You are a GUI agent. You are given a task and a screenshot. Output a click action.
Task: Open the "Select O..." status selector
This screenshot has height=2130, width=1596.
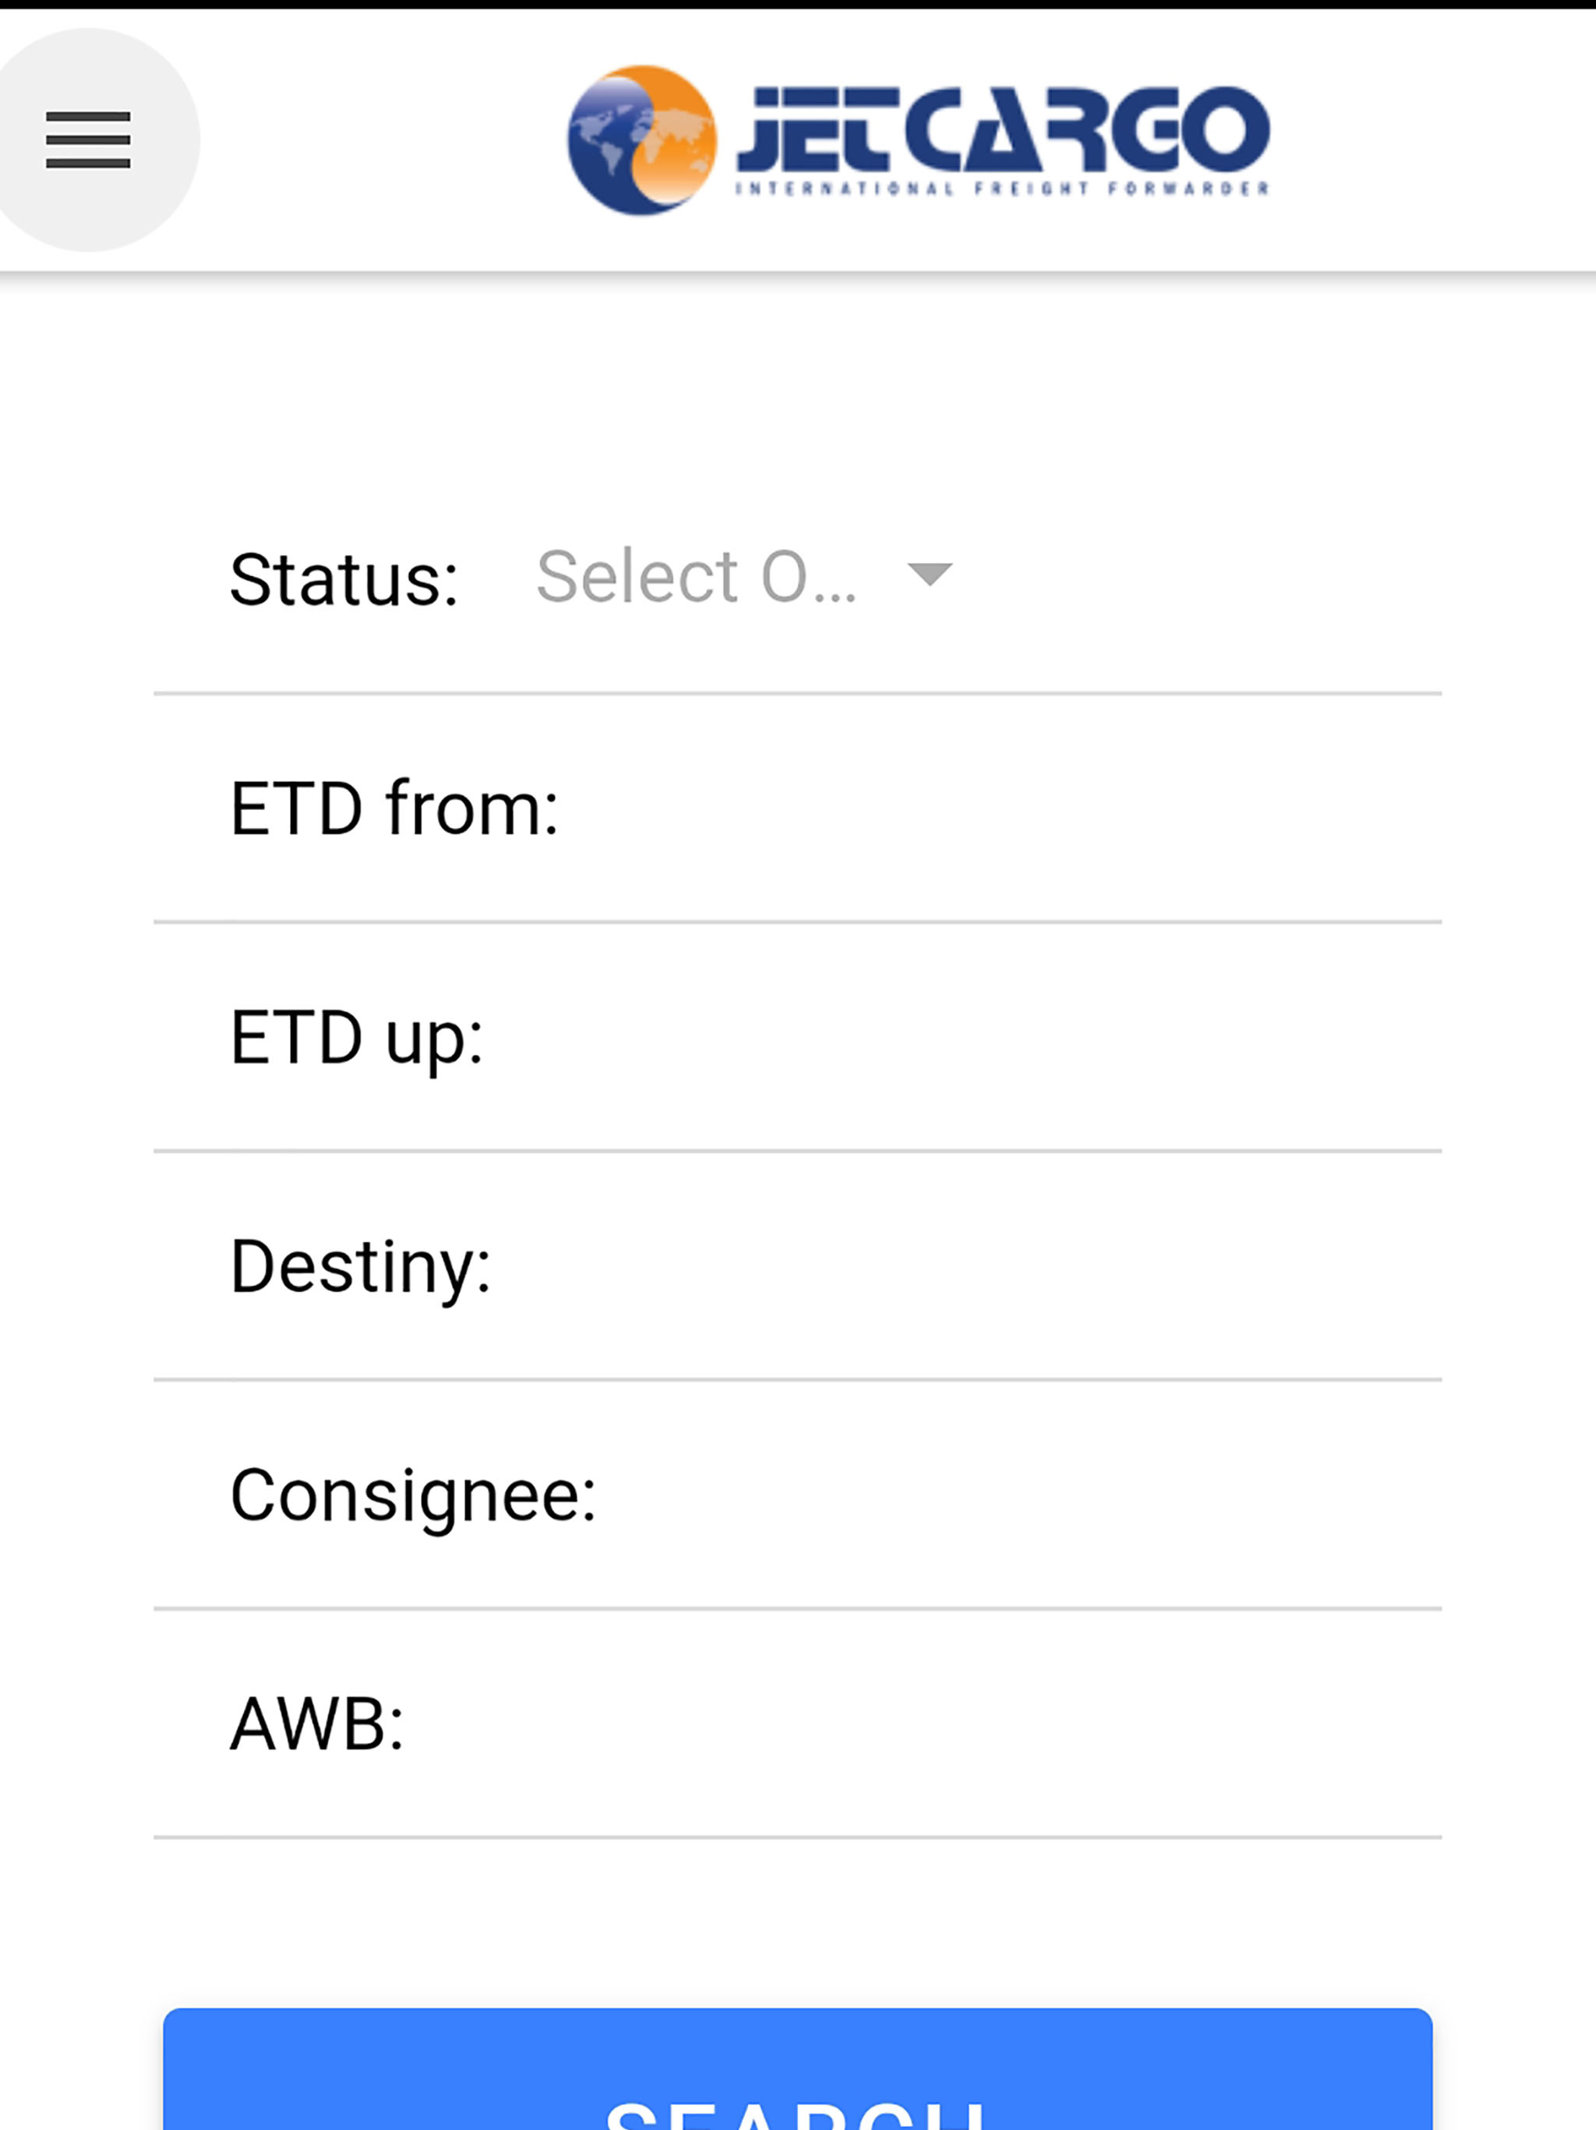point(744,577)
